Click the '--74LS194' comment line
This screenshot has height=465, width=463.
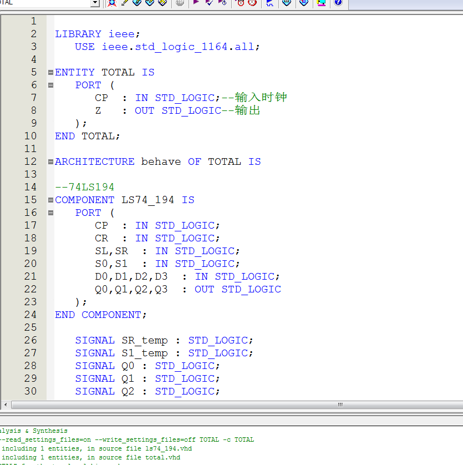point(84,187)
